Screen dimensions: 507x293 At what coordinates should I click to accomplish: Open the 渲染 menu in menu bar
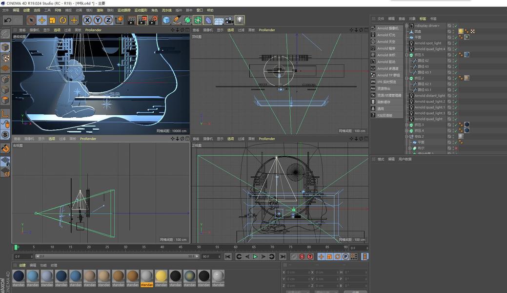[x=100, y=10]
